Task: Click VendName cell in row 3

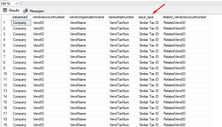Action: tap(88, 34)
